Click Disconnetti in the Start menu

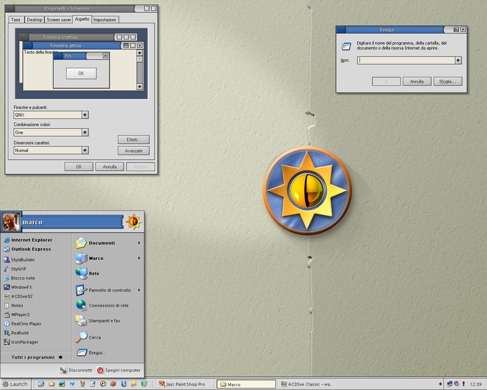(76, 370)
